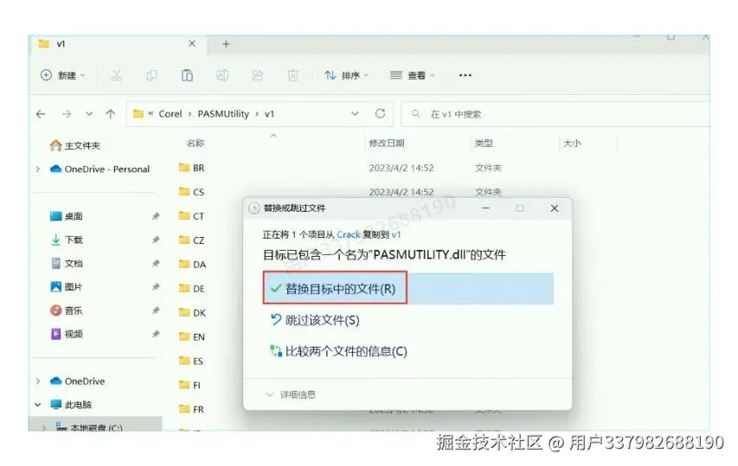Click the pin icon beside Downloads

point(156,239)
